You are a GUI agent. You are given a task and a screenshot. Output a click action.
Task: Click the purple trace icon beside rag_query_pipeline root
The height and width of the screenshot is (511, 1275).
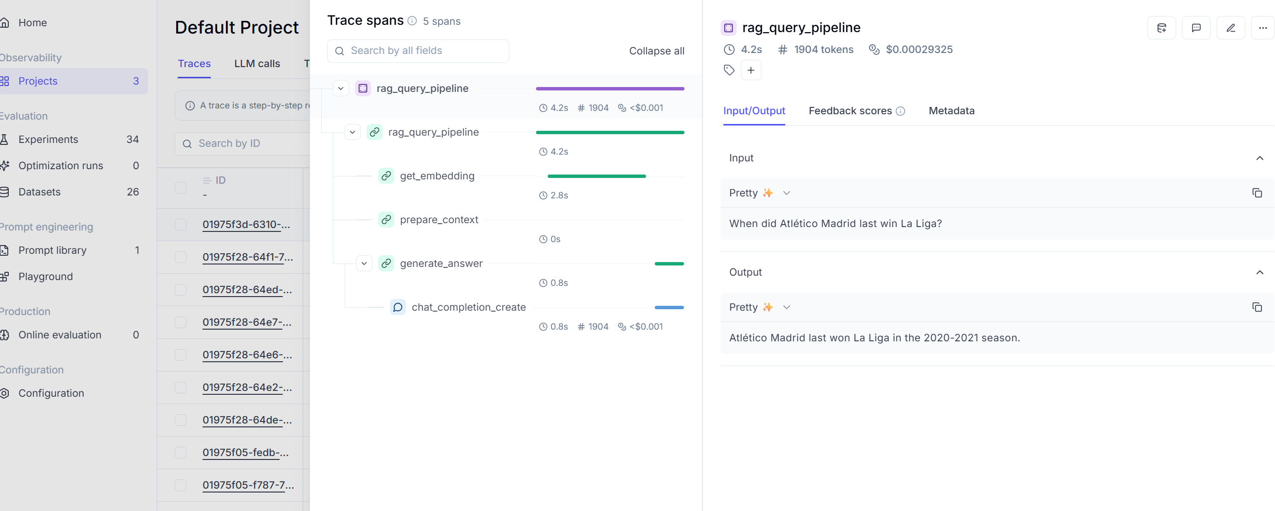click(x=363, y=88)
